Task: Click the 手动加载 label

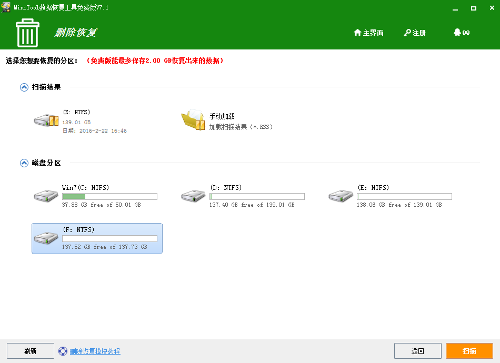Action: [222, 116]
